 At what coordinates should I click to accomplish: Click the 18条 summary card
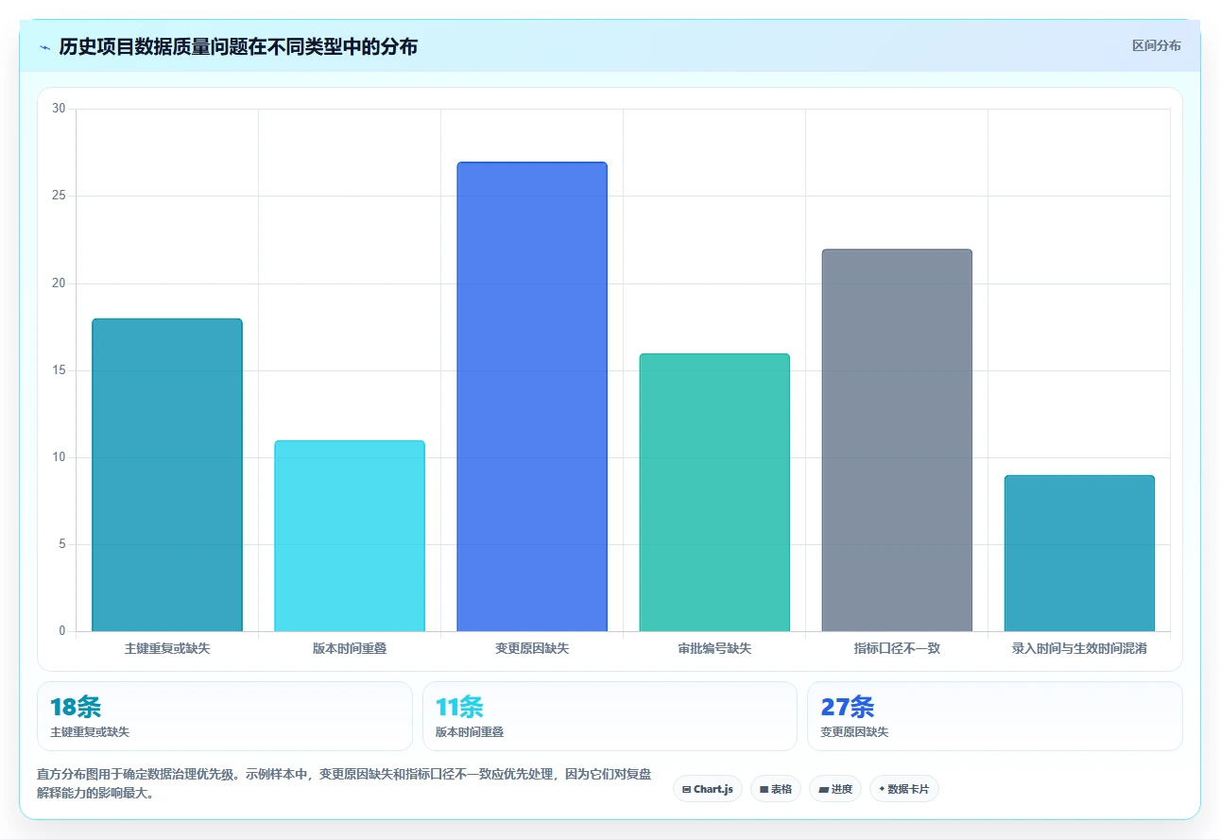click(x=225, y=716)
